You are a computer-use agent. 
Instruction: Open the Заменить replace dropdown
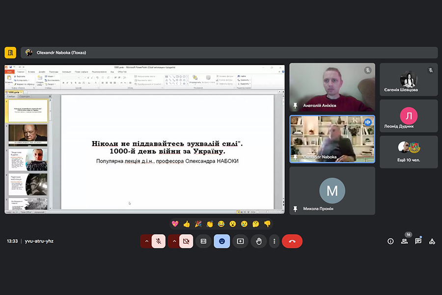[x=244, y=80]
